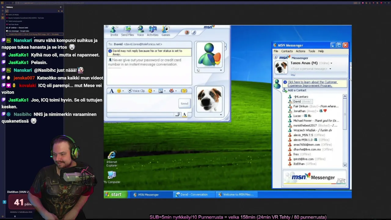Click the pen handwriting icon beside Block
The width and height of the screenshot is (391, 220).
(x=193, y=32)
